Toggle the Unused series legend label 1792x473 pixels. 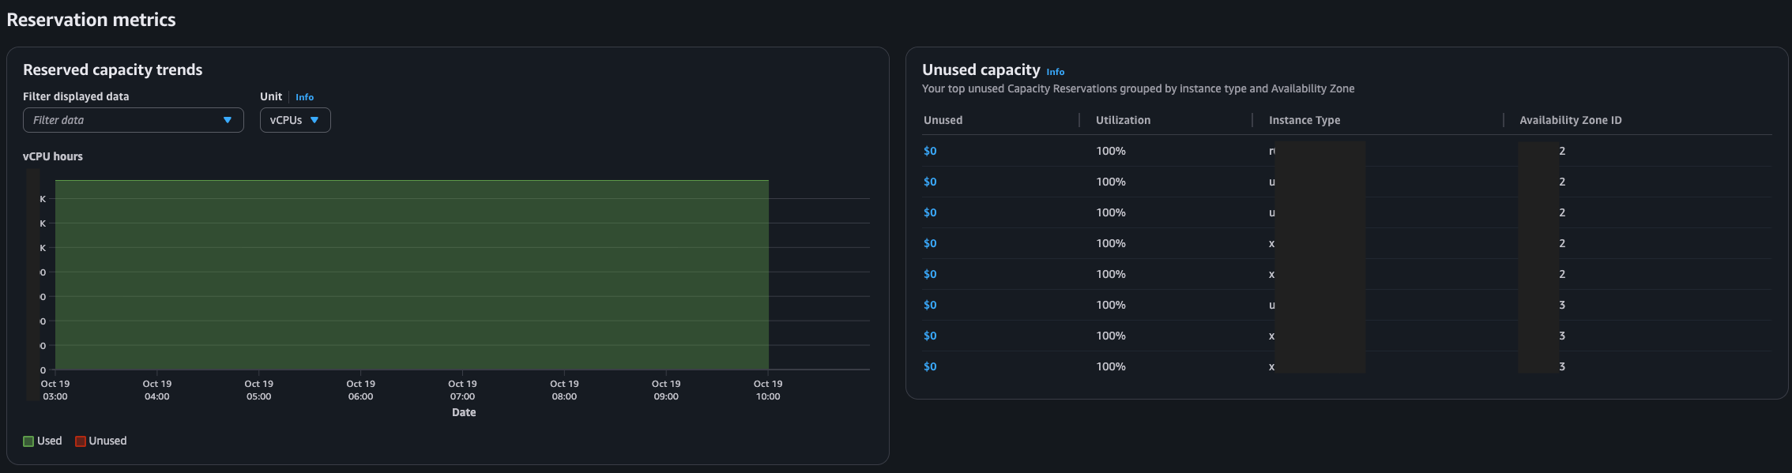[107, 441]
